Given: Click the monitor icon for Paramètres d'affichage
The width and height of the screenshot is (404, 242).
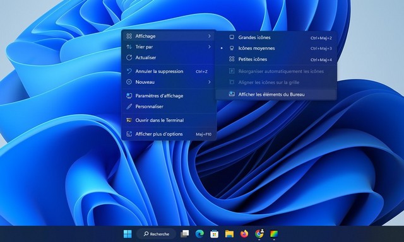Looking at the screenshot, I should (x=129, y=96).
